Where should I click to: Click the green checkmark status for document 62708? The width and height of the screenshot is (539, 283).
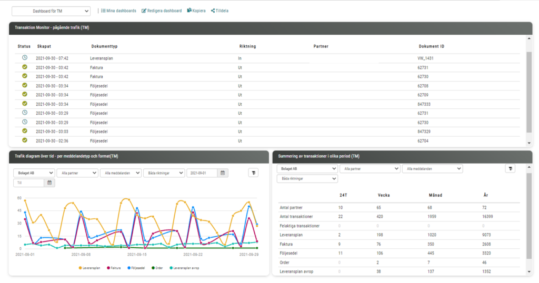coord(25,85)
